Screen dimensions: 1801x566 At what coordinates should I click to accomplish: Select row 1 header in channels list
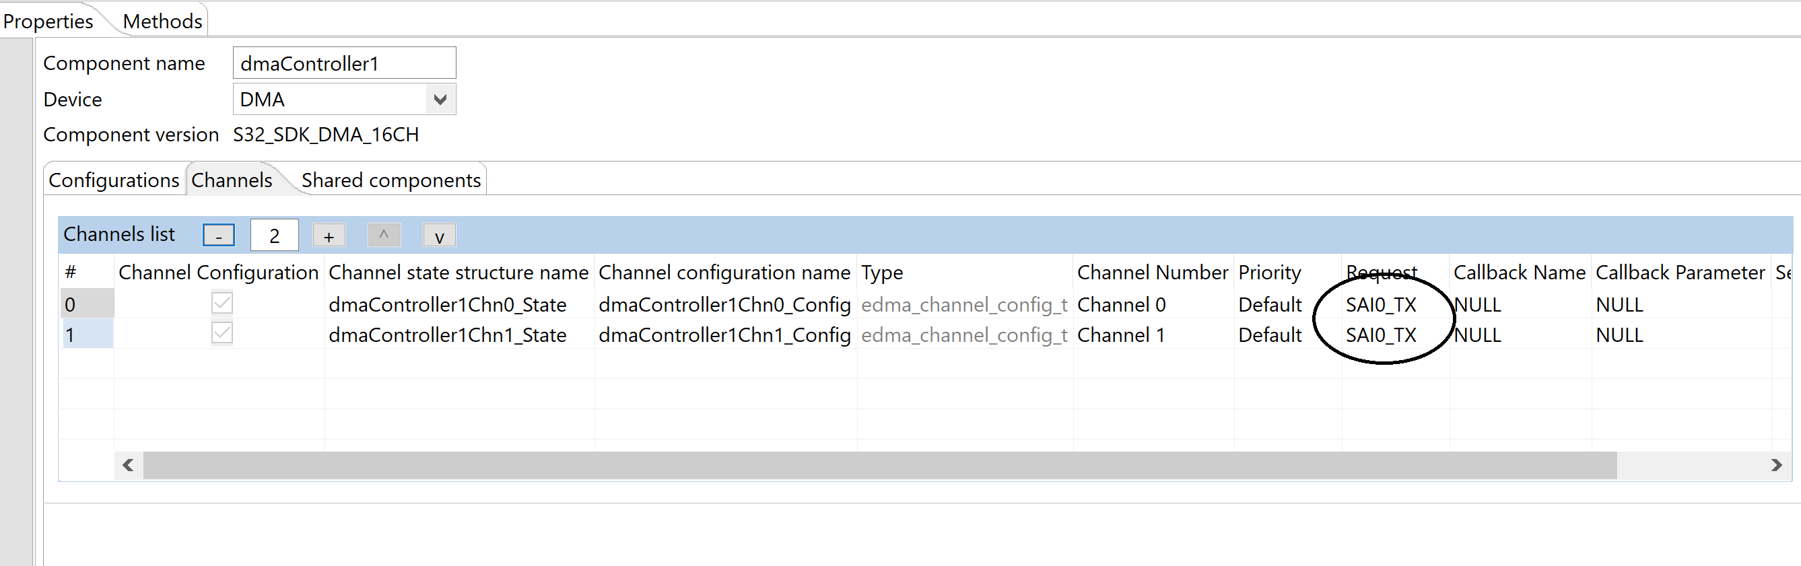(86, 335)
